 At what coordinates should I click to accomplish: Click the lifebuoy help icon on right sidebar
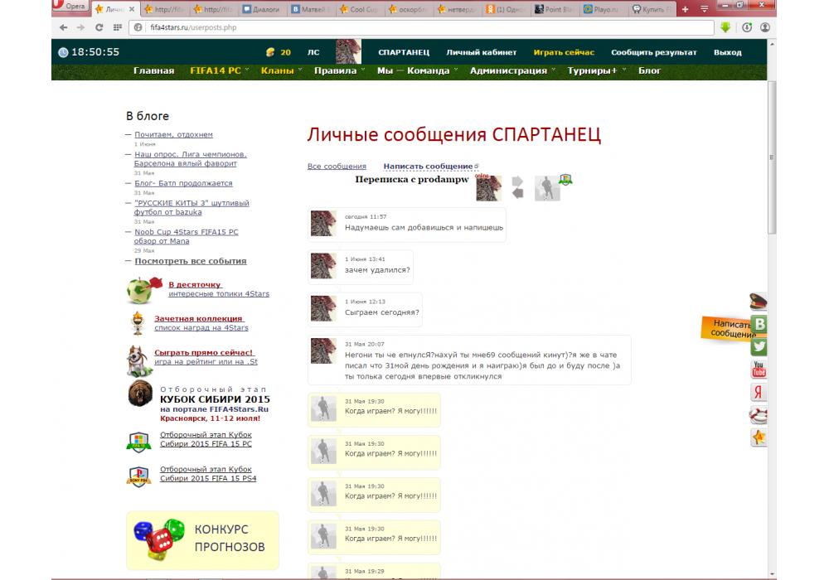pyautogui.click(x=759, y=415)
